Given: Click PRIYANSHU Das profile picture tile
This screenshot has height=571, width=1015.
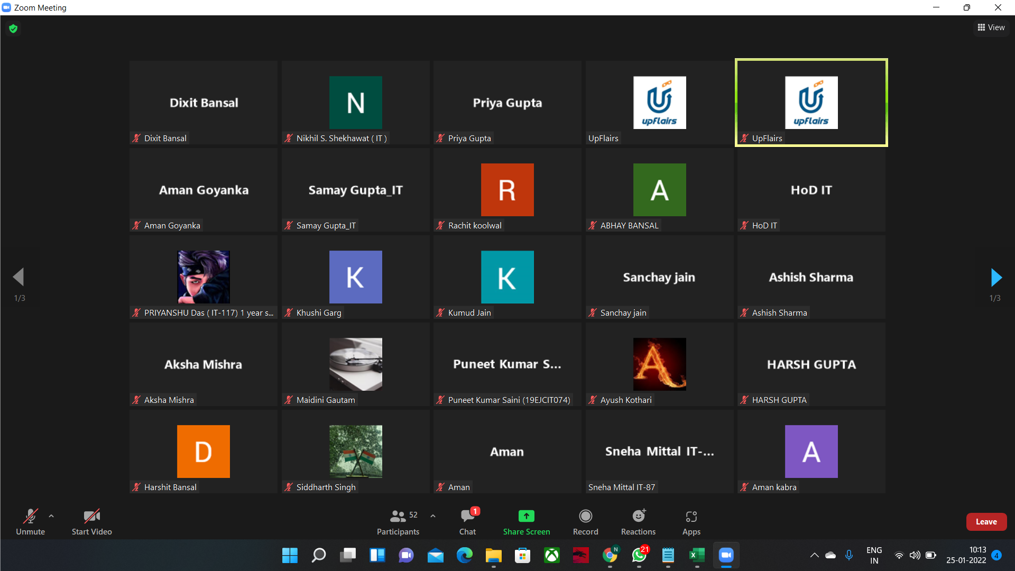Looking at the screenshot, I should tap(204, 277).
